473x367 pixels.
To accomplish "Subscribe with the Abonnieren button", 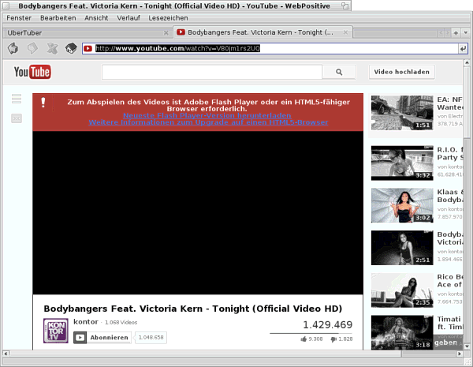I will point(102,338).
